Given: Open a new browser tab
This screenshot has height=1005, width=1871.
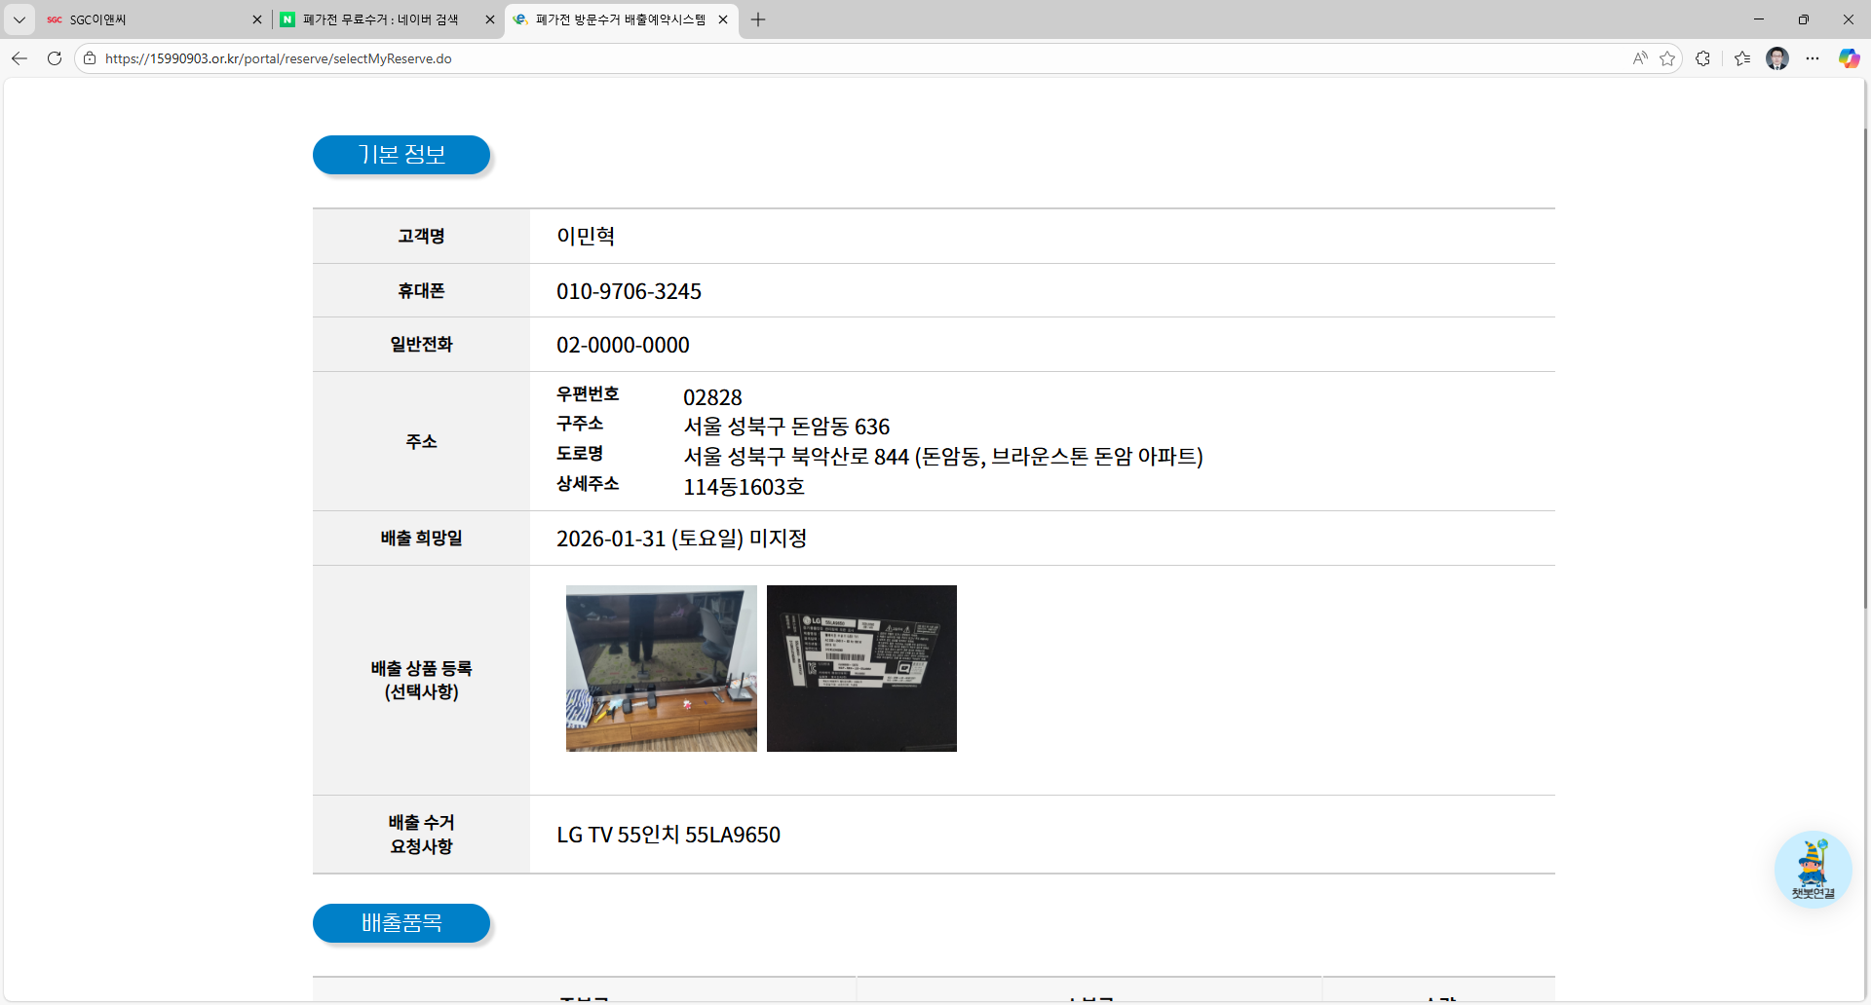Looking at the screenshot, I should click(x=758, y=19).
